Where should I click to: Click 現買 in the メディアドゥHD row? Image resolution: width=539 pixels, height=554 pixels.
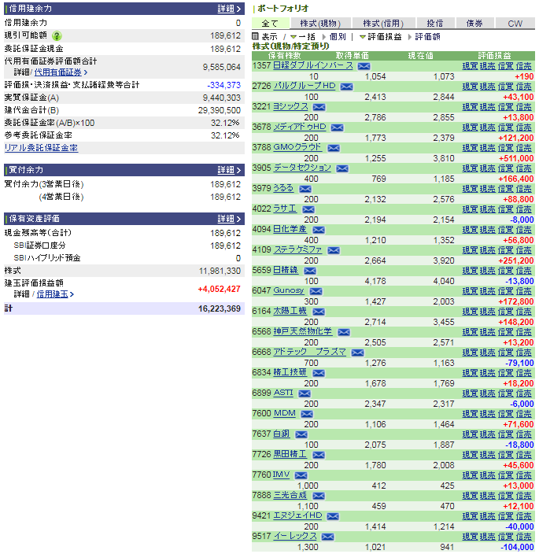(x=470, y=127)
